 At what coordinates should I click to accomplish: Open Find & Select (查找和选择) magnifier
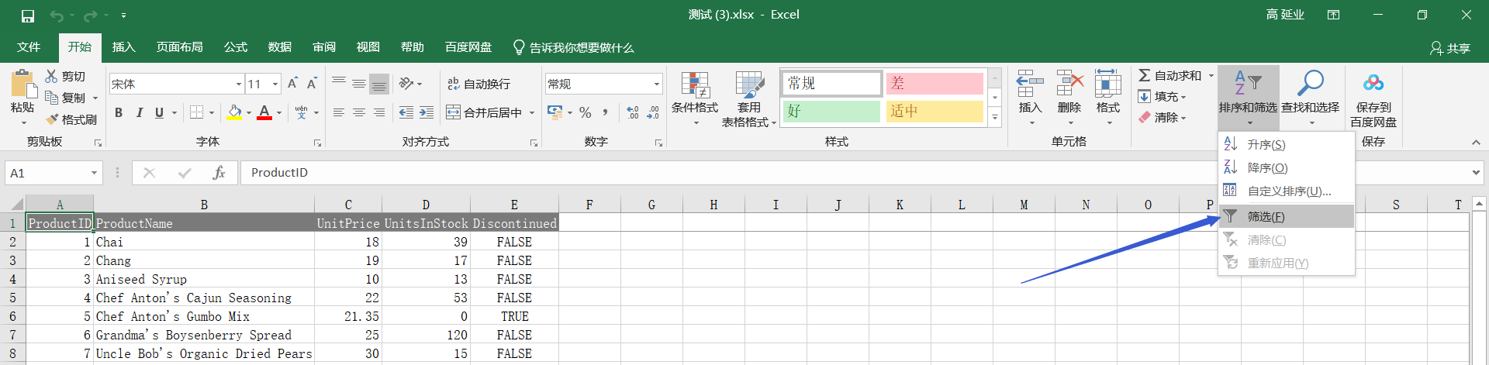click(x=1310, y=84)
